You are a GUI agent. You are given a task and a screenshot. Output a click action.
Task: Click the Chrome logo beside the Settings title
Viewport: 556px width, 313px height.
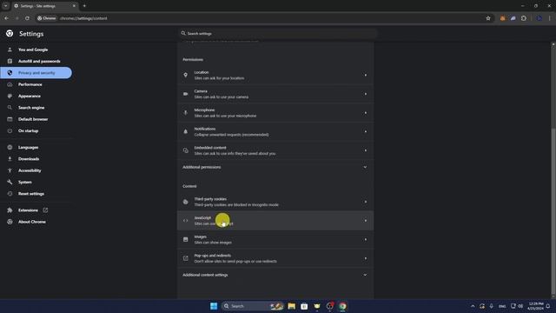pyautogui.click(x=10, y=33)
